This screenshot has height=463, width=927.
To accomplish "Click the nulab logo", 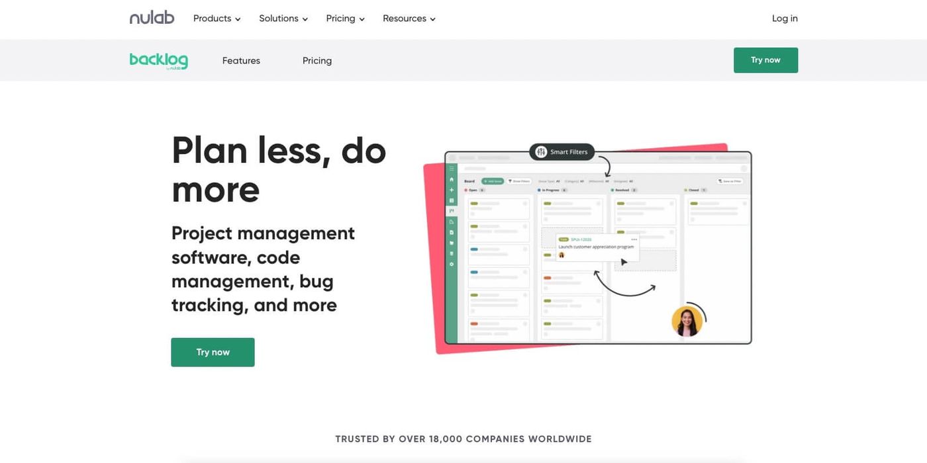I will [152, 18].
